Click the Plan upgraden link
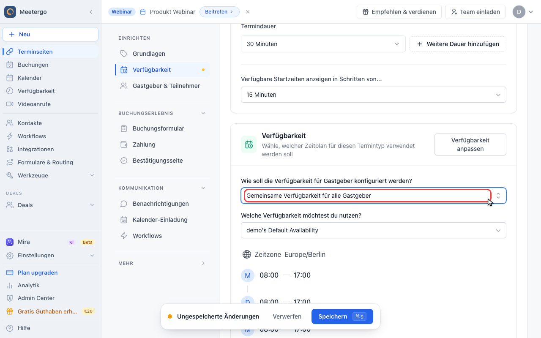Image resolution: width=541 pixels, height=338 pixels. coord(38,273)
